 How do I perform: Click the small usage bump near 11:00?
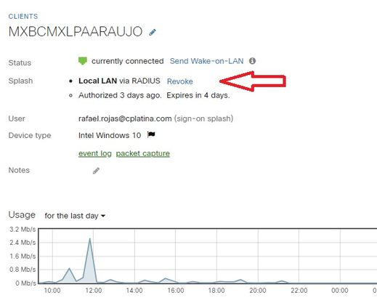tap(70, 268)
